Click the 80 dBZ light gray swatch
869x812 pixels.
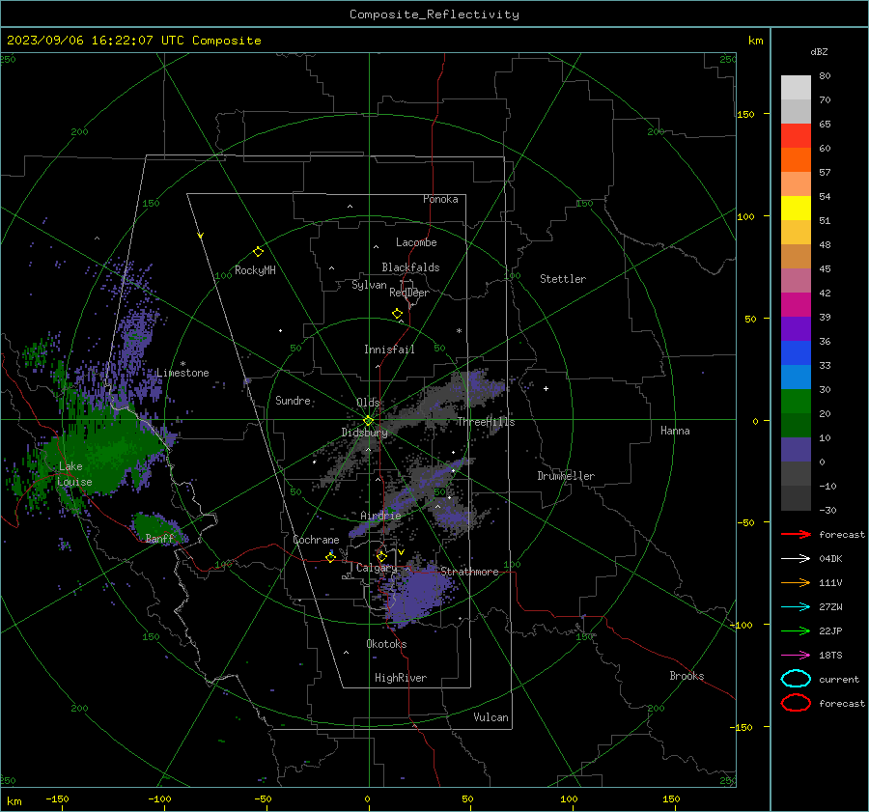pos(796,88)
